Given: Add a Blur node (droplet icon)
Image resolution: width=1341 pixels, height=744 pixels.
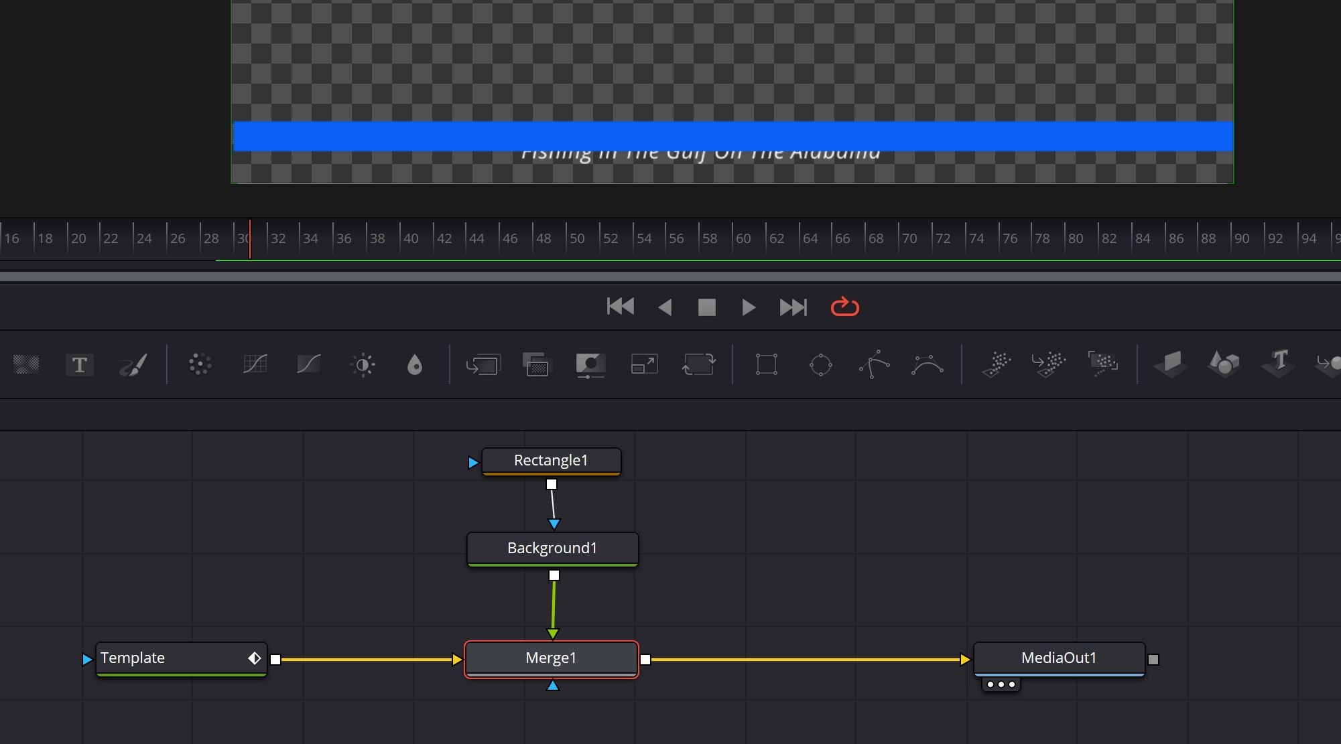Looking at the screenshot, I should (x=415, y=365).
